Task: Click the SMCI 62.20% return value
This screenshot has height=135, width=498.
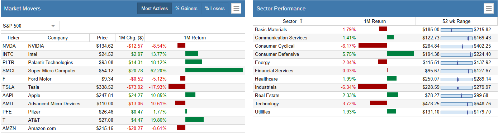Action: pos(159,71)
